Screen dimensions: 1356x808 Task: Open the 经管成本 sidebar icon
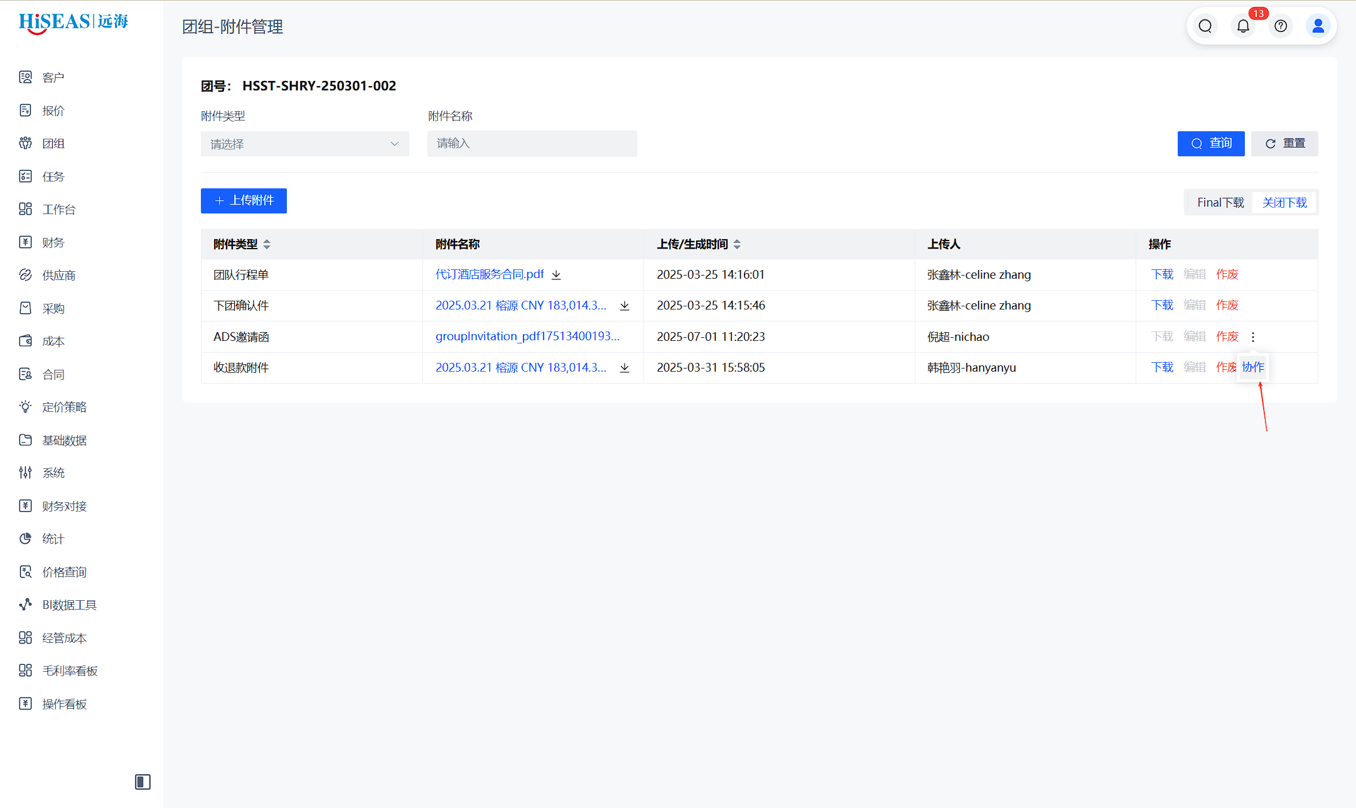[25, 638]
